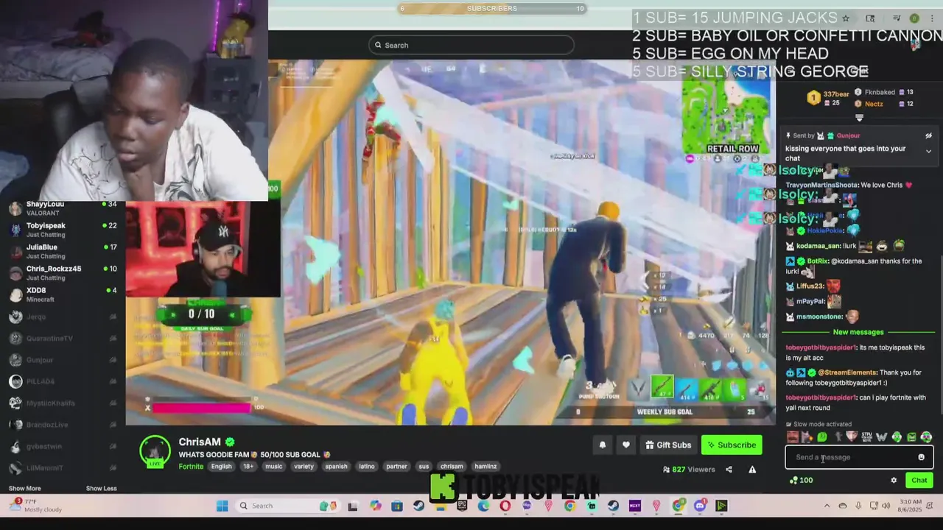This screenshot has width=943, height=530.
Task: Open Opera browser from the taskbar
Action: click(x=505, y=506)
